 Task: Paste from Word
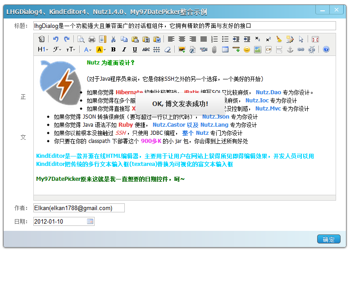click(x=157, y=39)
